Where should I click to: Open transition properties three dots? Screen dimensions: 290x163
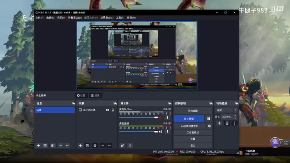pyautogui.click(x=235, y=123)
